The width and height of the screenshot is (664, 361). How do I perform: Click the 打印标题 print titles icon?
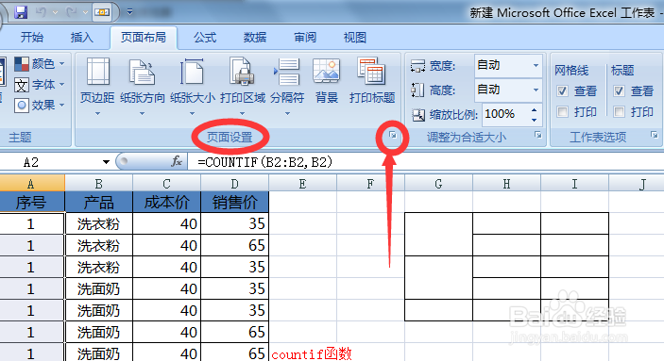point(371,71)
